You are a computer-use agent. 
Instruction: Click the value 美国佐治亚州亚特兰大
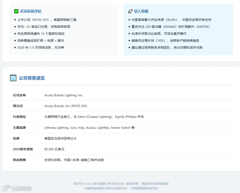[61, 139]
